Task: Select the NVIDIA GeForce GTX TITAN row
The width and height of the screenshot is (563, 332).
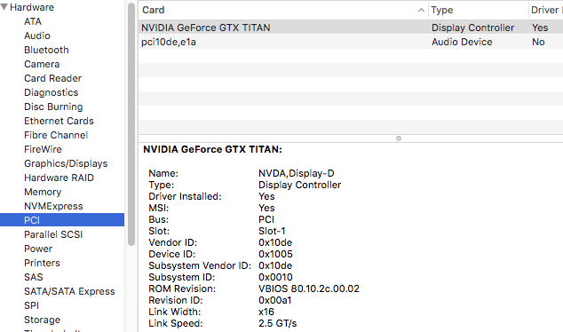Action: (x=351, y=28)
